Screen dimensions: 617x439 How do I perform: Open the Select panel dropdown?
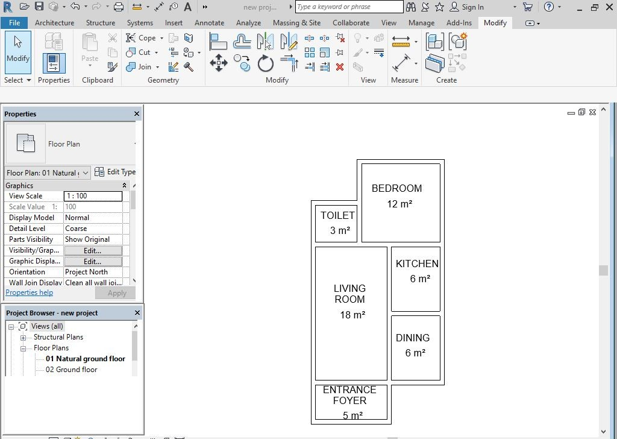17,80
